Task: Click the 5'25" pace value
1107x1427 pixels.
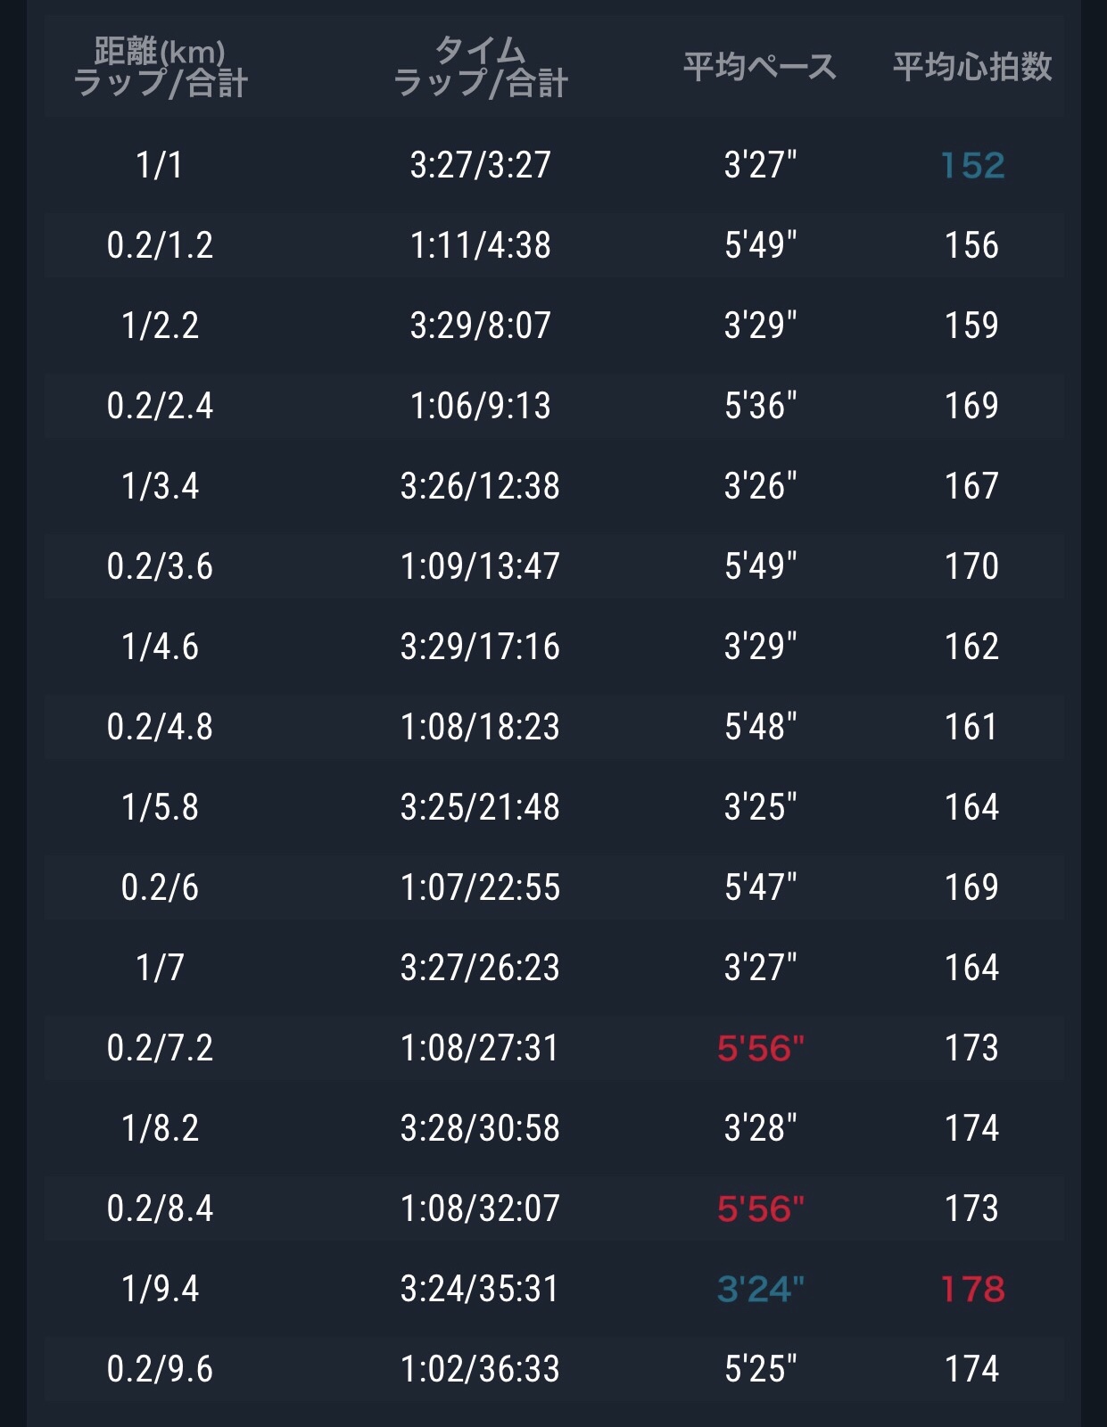Action: [x=760, y=1369]
